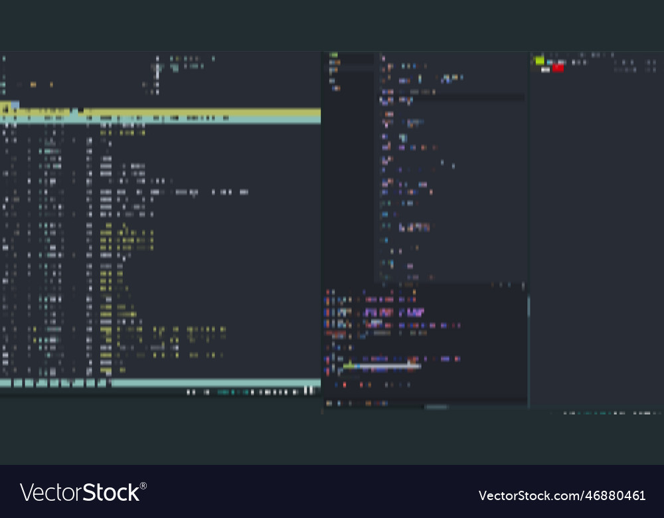Click the leftmost small icon atop the lower code panel

pyautogui.click(x=493, y=286)
